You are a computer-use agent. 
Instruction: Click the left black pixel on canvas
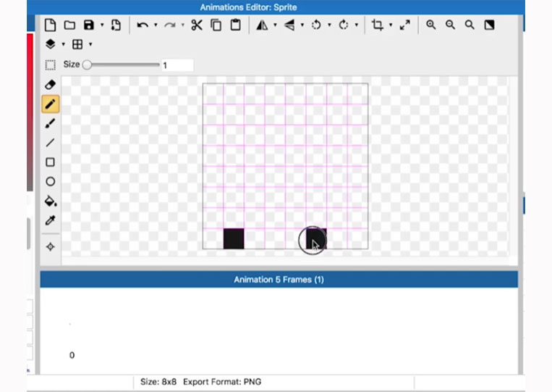234,238
